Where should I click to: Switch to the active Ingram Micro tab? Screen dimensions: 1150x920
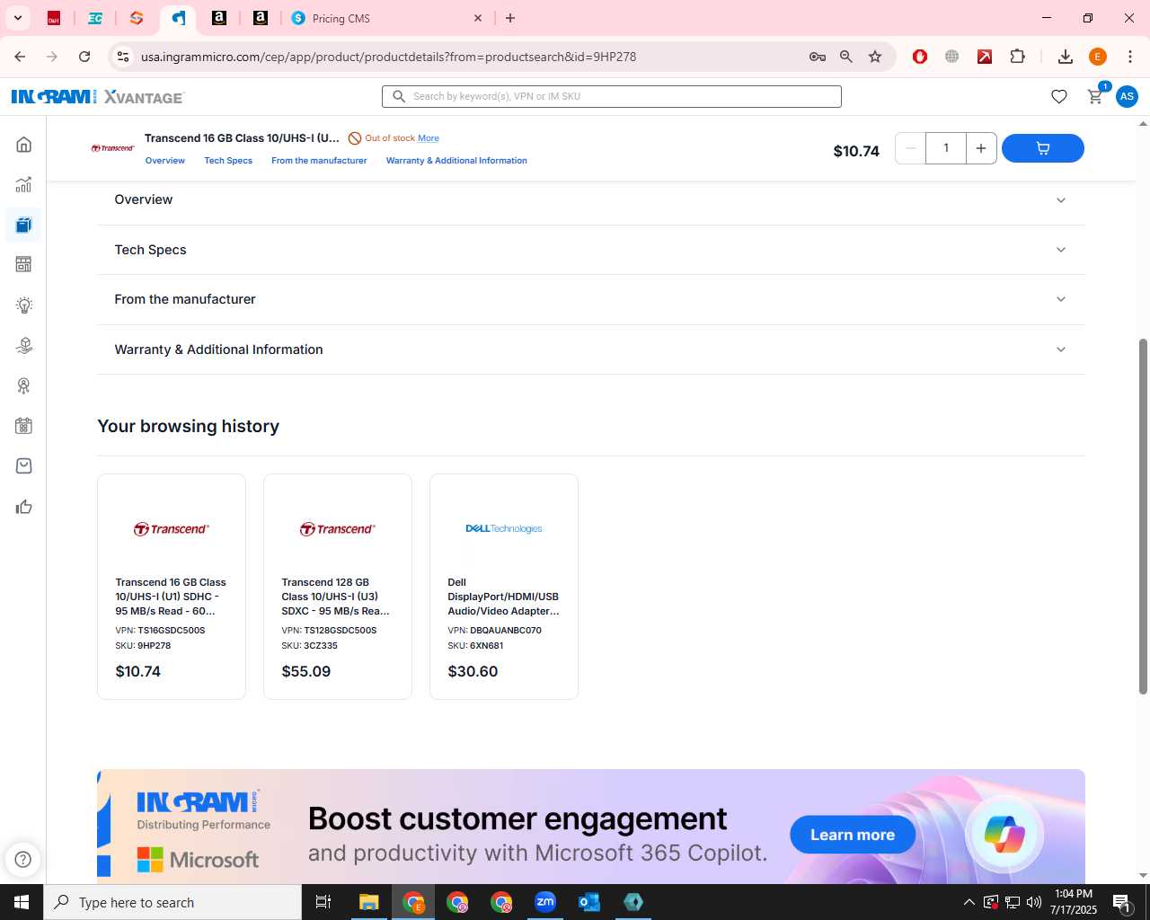[179, 18]
